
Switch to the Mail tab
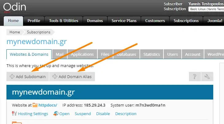[60, 54]
